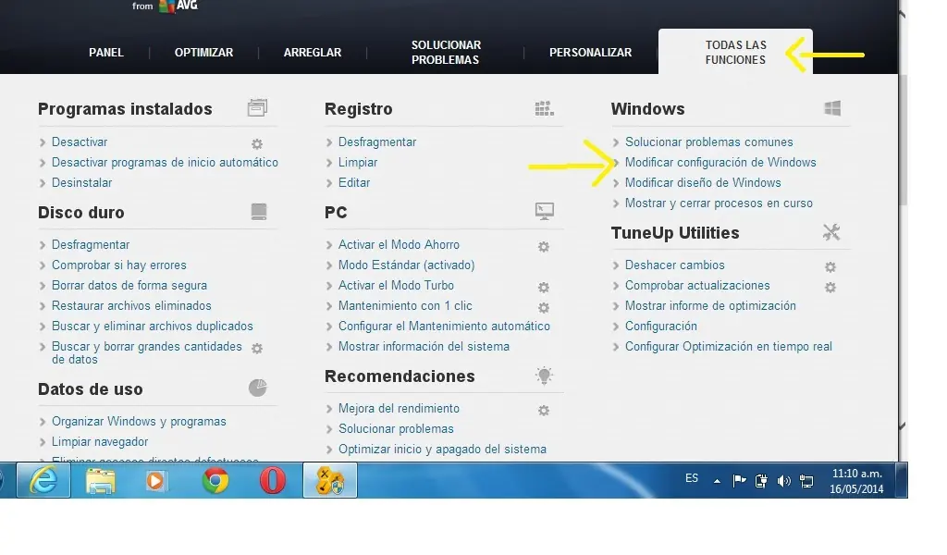Screen dimensions: 947x555
Task: Open Configuración under TuneUp Utilities
Action: point(660,327)
